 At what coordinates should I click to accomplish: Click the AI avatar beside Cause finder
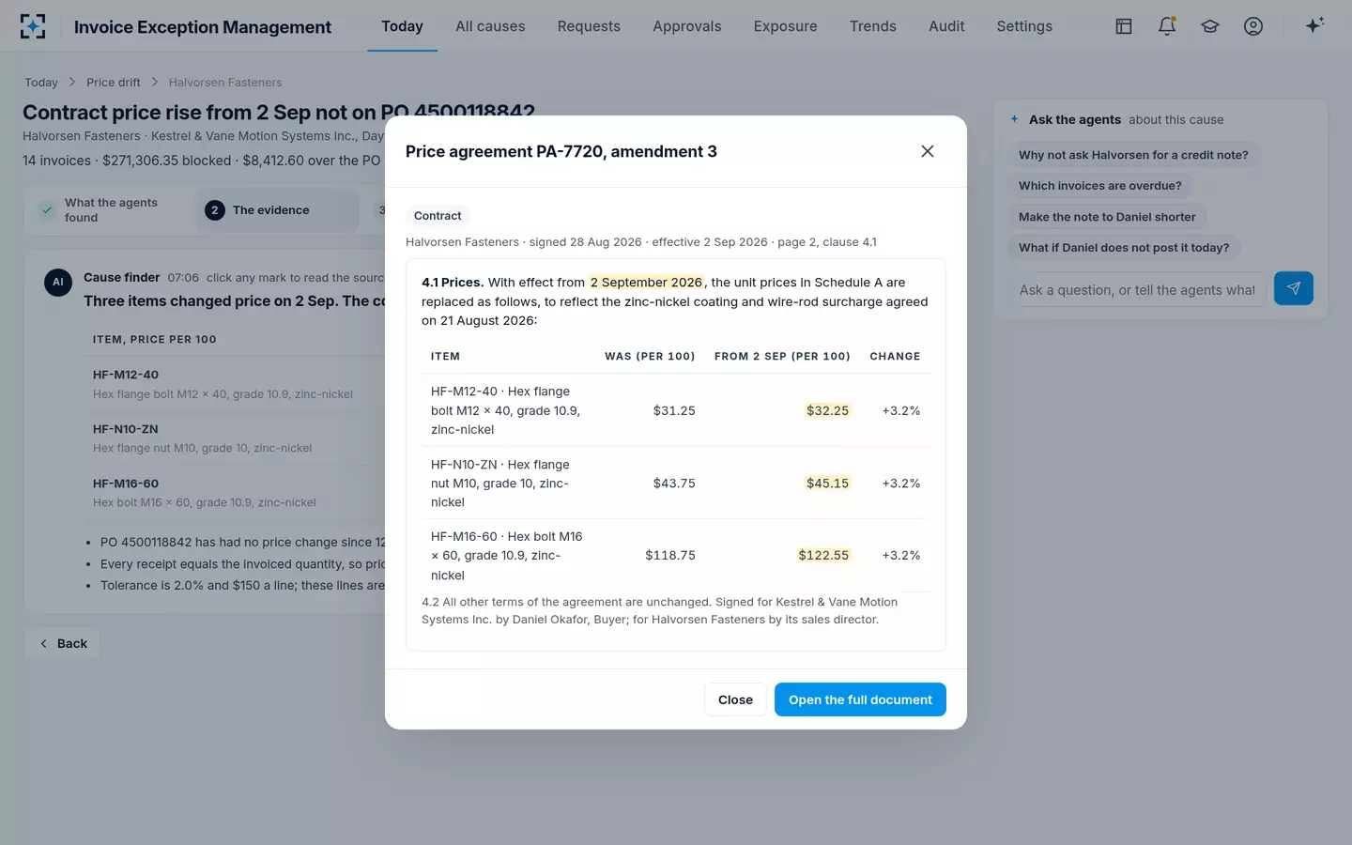click(58, 282)
